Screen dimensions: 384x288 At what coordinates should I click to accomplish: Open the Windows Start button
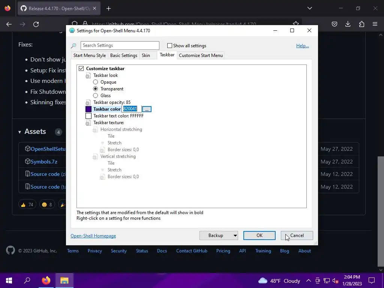click(9, 280)
